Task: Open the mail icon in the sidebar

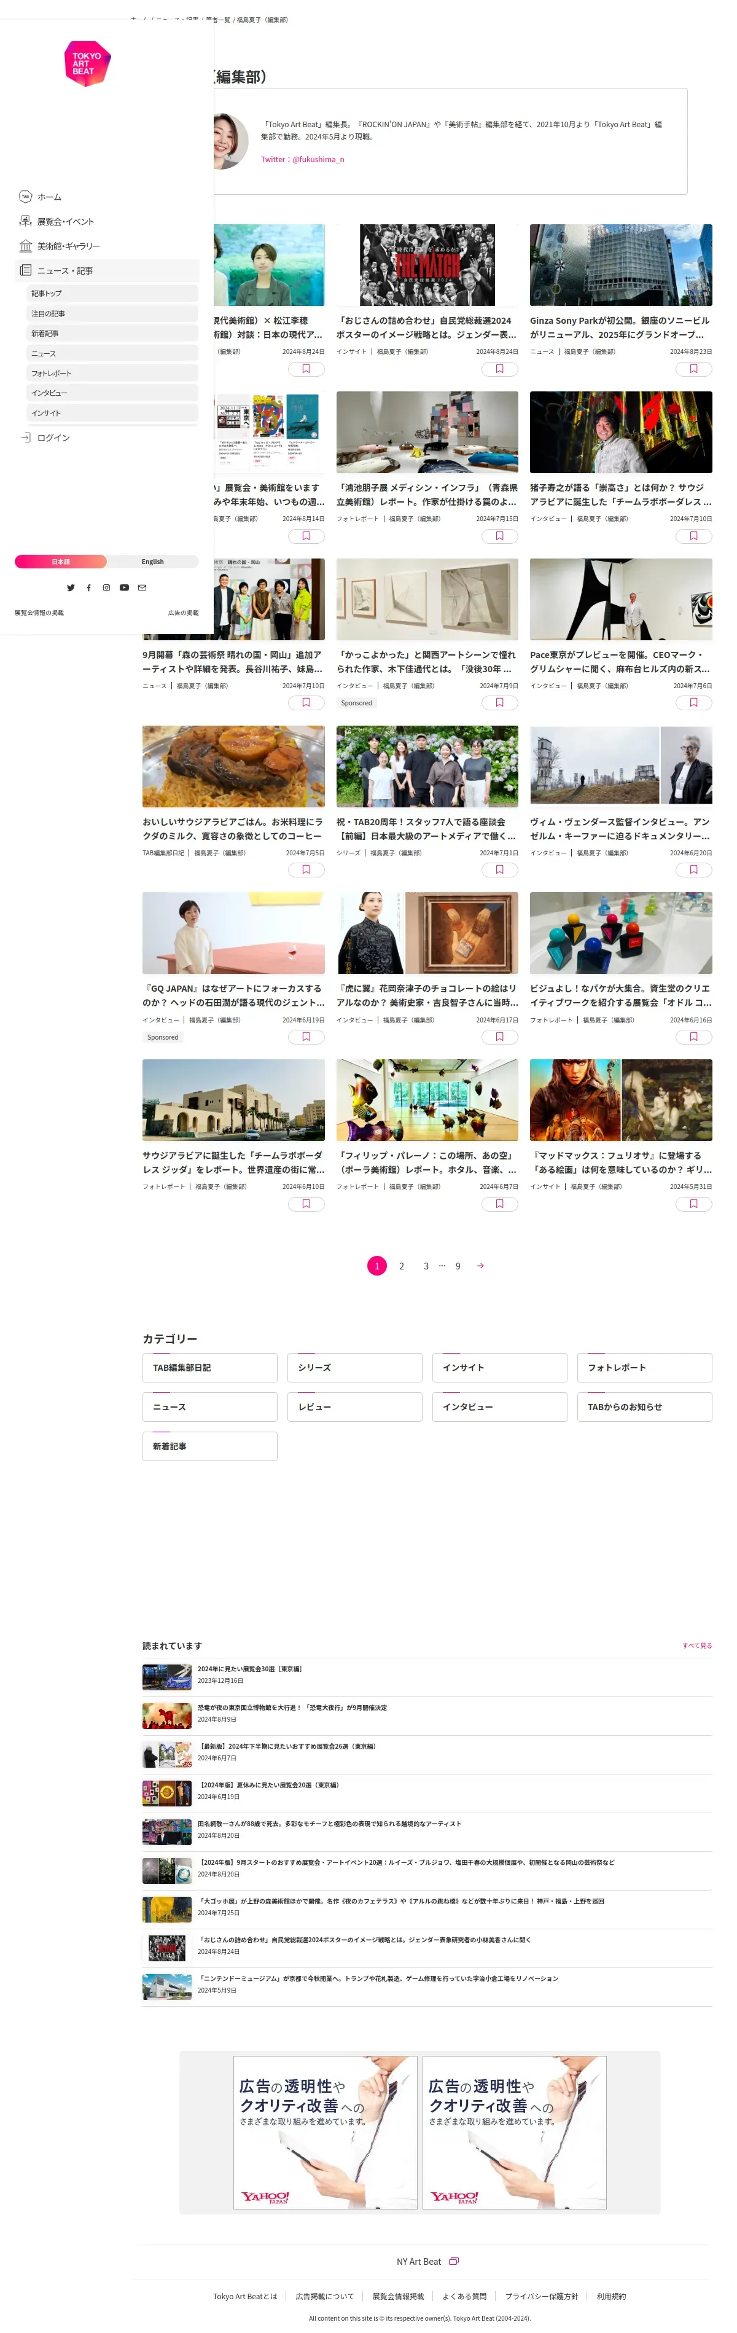Action: point(142,588)
